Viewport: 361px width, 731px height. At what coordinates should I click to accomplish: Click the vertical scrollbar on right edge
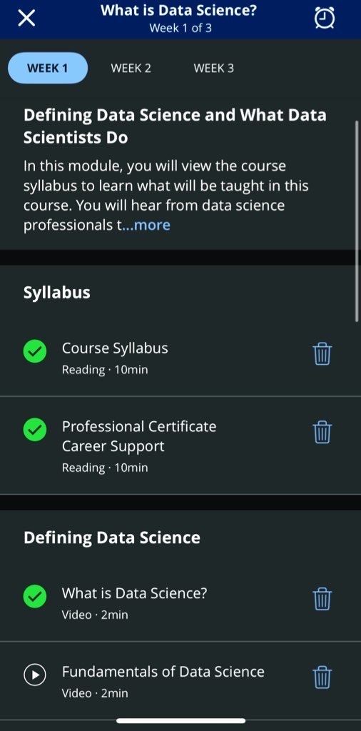(357, 221)
